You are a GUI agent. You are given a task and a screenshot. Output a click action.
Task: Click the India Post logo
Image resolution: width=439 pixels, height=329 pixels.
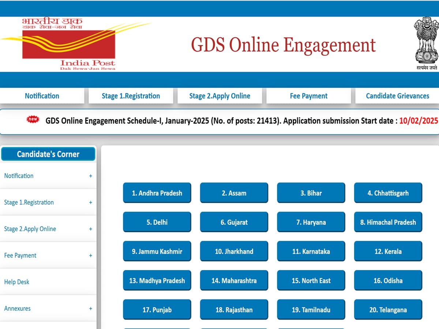tap(76, 44)
